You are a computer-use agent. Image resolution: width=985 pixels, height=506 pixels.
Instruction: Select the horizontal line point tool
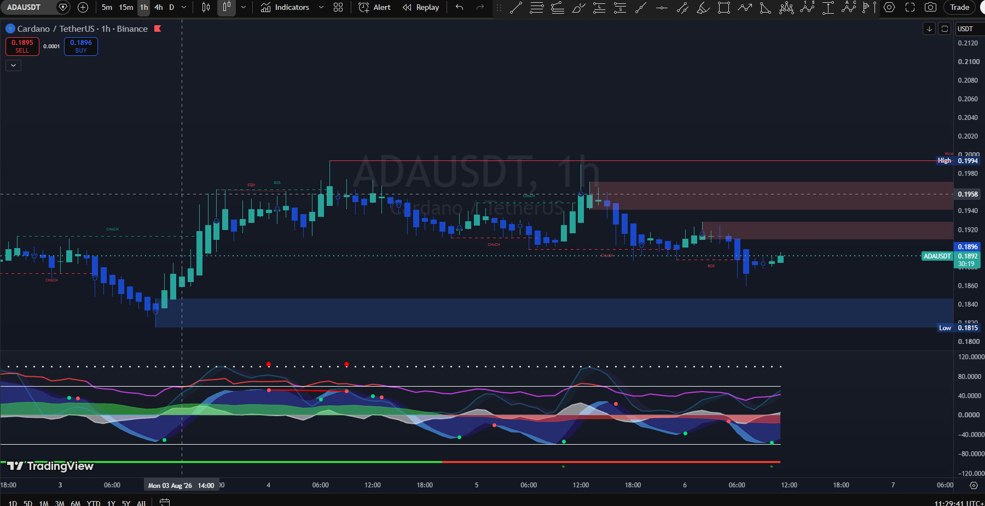[662, 7]
